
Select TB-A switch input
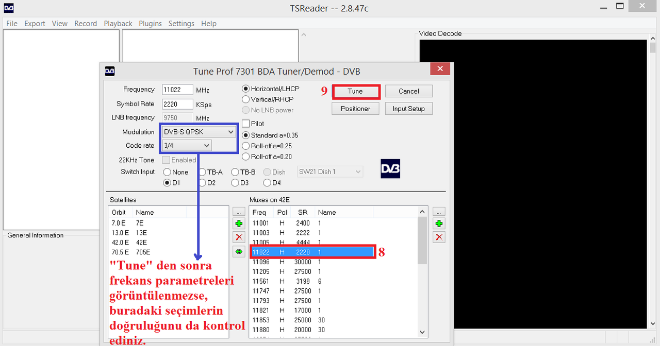pos(211,172)
